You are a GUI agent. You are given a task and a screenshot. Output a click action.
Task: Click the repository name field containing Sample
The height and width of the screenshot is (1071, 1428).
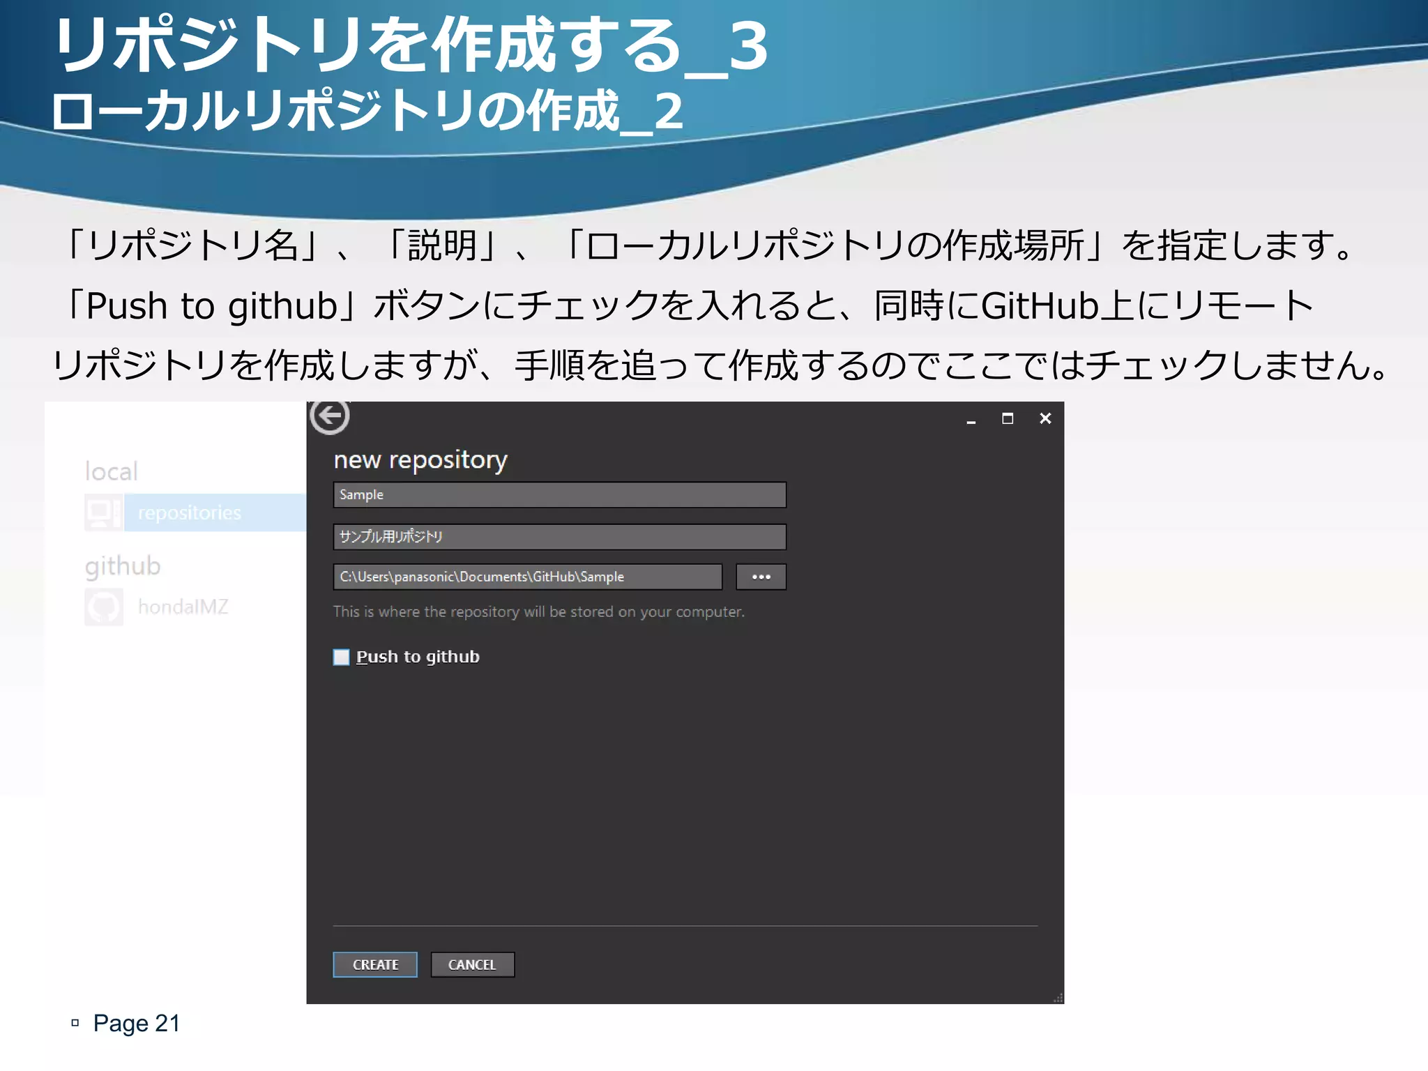(559, 494)
